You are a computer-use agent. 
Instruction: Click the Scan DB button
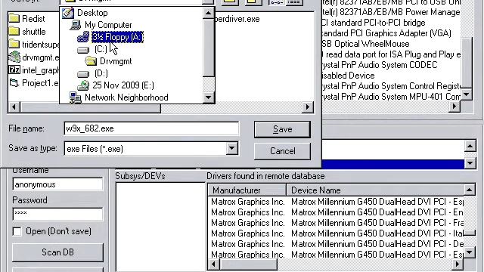point(57,252)
